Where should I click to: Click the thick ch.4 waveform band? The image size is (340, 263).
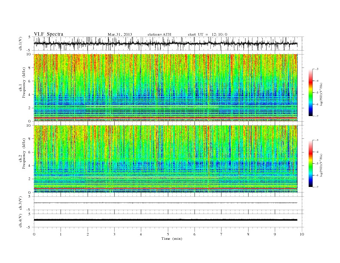(165, 220)
